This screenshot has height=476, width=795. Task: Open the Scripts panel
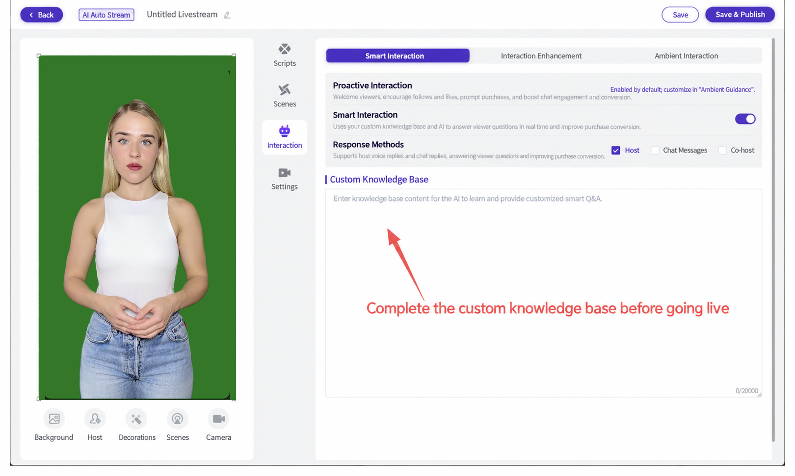coord(285,55)
